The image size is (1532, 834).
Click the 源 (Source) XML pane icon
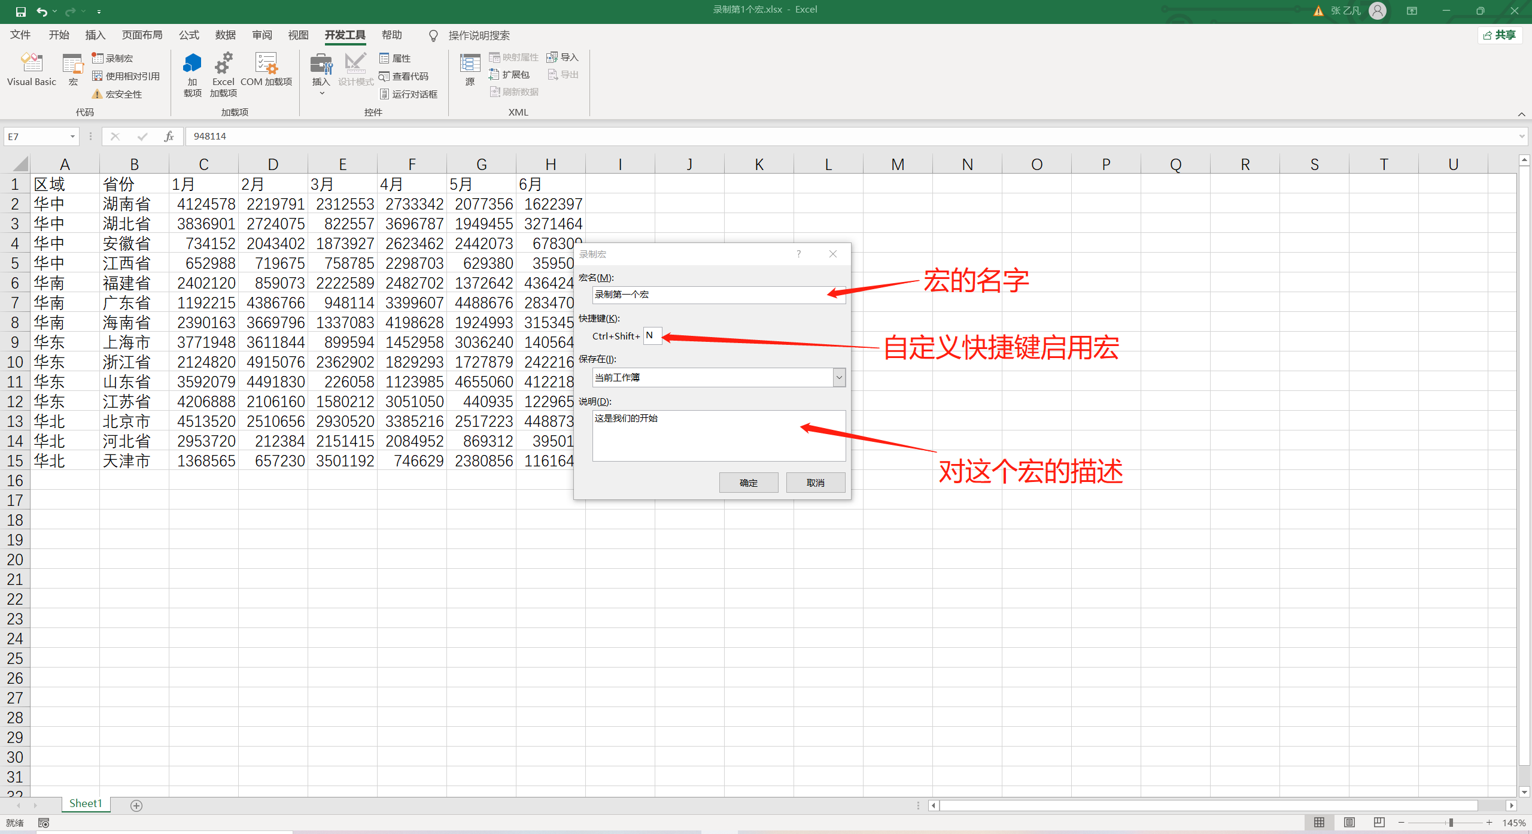(x=470, y=69)
